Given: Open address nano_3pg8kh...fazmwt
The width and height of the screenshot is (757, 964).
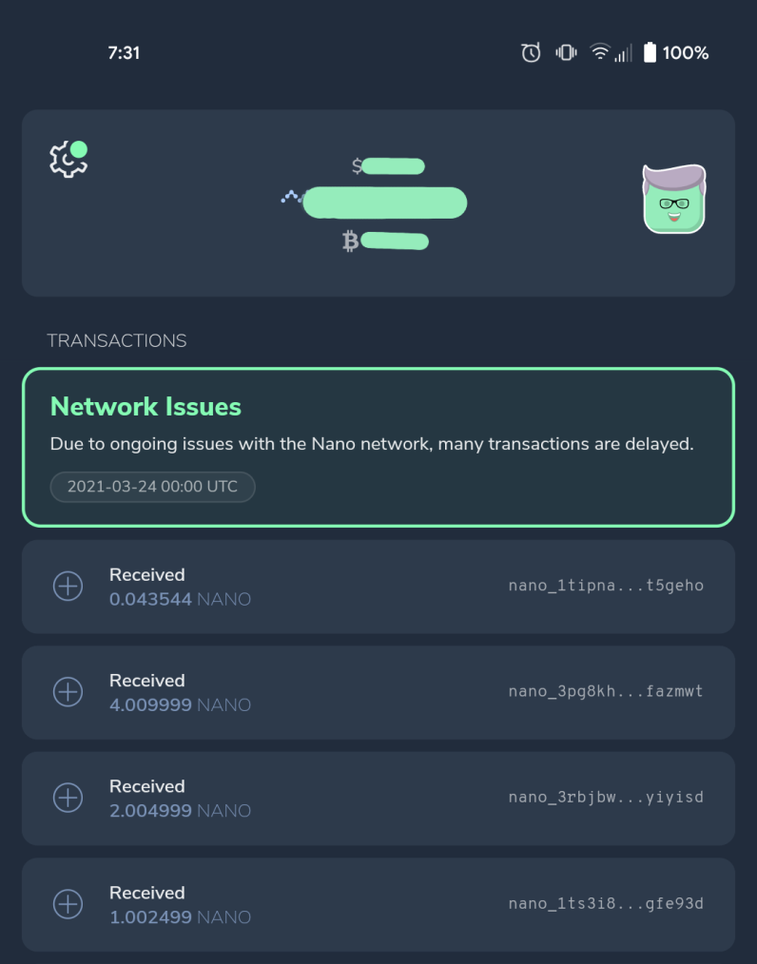Looking at the screenshot, I should click(x=606, y=691).
